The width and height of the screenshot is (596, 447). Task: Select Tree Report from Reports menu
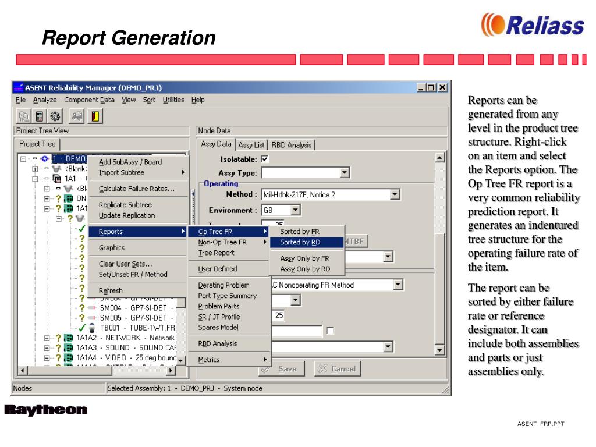click(x=229, y=253)
